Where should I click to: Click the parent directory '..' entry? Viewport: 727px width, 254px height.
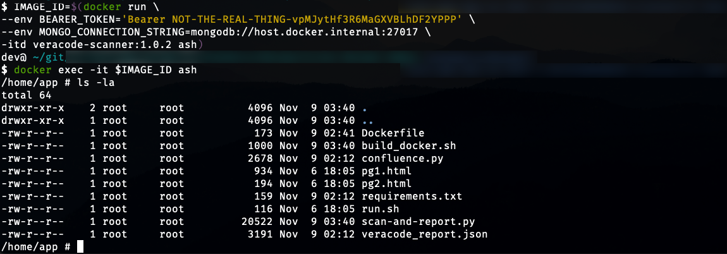coord(367,121)
